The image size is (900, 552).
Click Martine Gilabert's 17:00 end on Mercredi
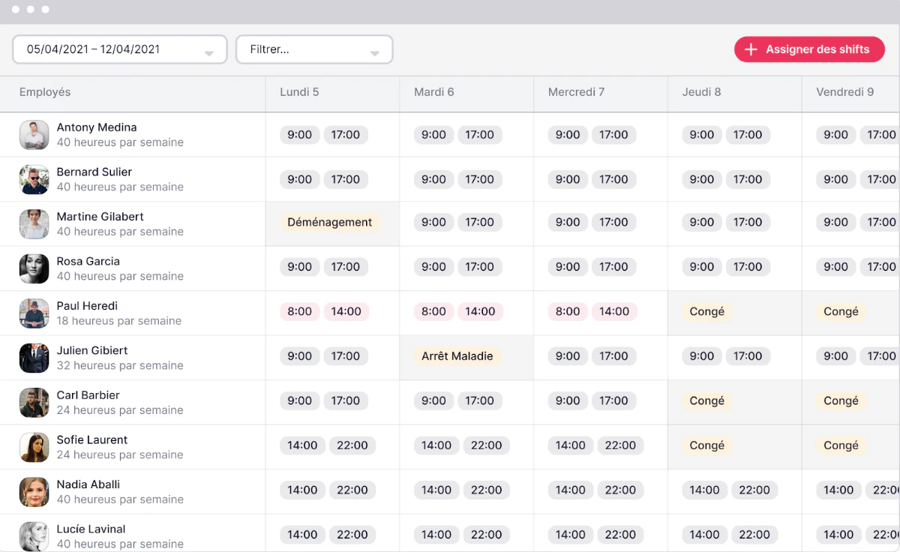(x=613, y=222)
